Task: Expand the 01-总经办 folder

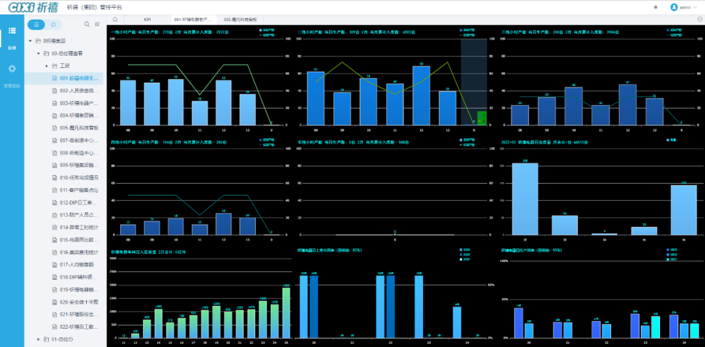Action: pos(38,339)
